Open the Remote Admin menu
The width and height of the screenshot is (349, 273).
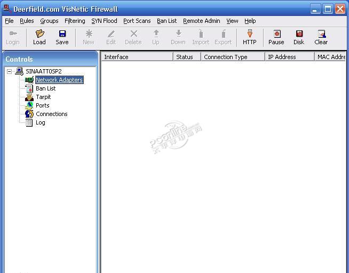[x=201, y=21]
